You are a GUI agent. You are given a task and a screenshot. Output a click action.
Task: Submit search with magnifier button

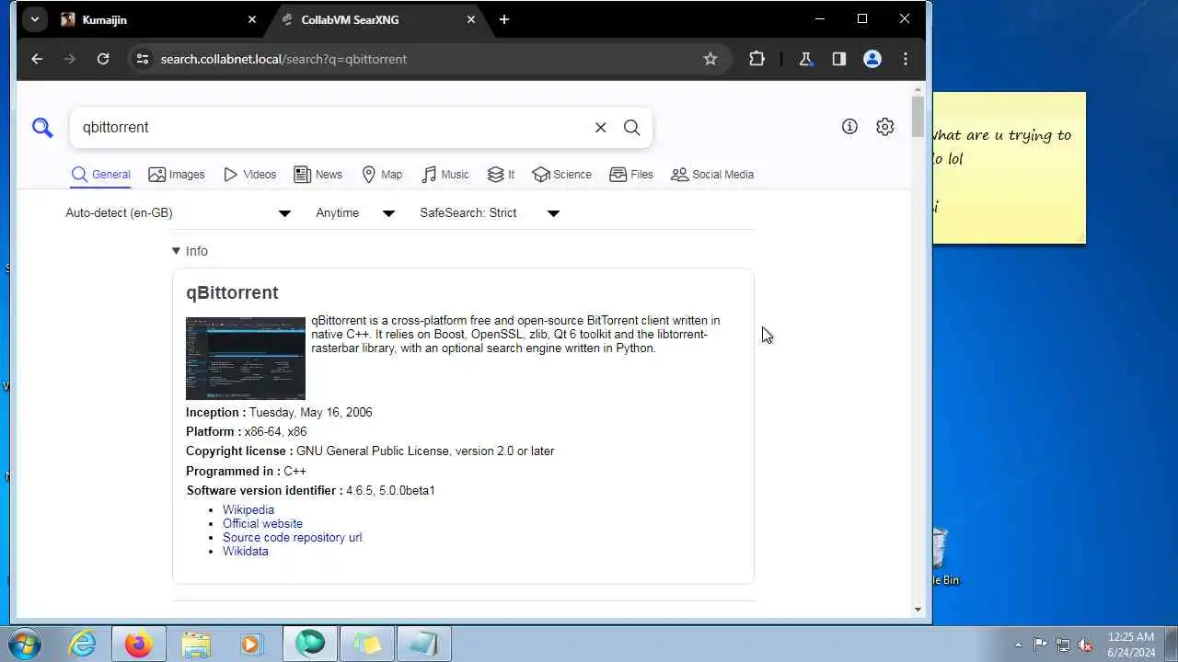[x=632, y=128]
